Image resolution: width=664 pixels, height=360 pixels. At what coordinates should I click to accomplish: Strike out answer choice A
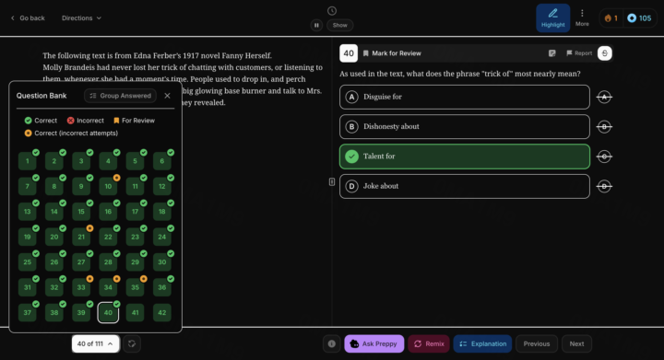pyautogui.click(x=604, y=98)
